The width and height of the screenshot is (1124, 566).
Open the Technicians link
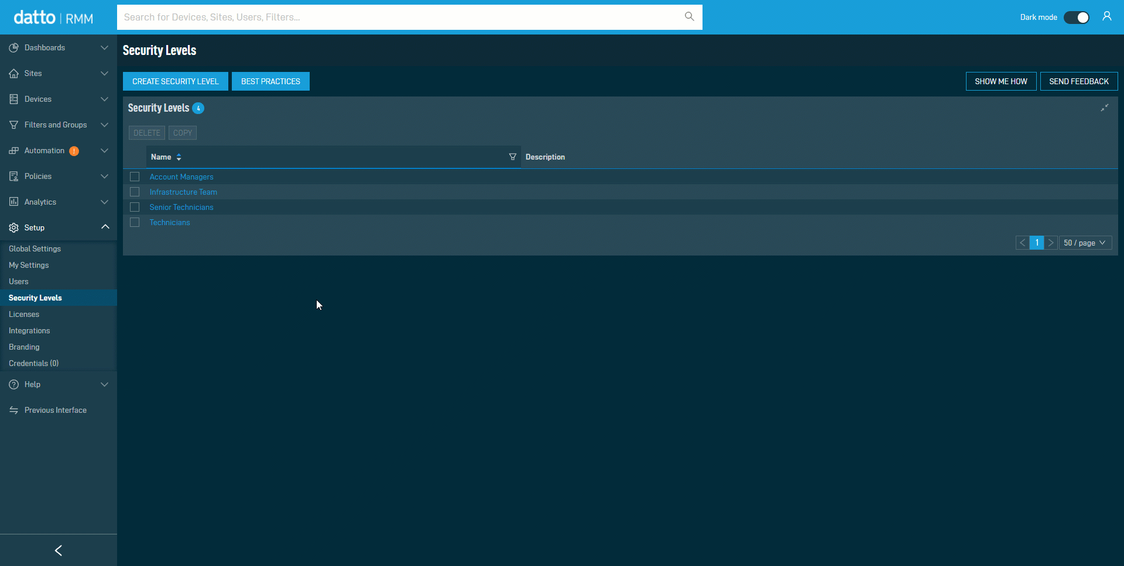coord(170,222)
